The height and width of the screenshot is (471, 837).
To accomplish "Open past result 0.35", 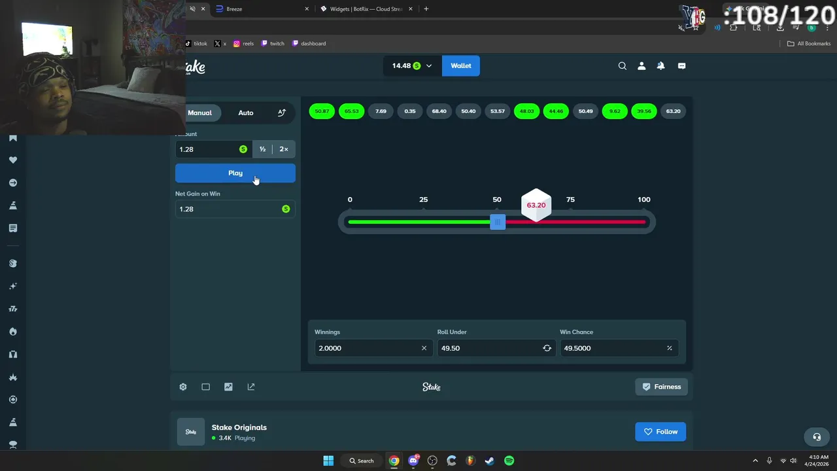I will coord(410,111).
